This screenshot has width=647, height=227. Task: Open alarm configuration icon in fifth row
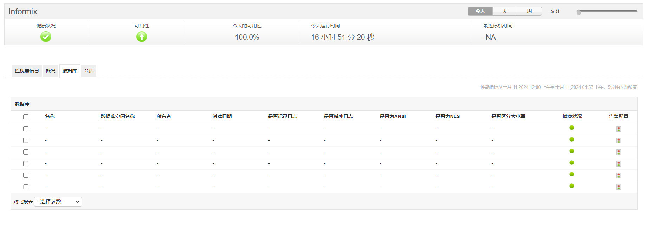[619, 175]
